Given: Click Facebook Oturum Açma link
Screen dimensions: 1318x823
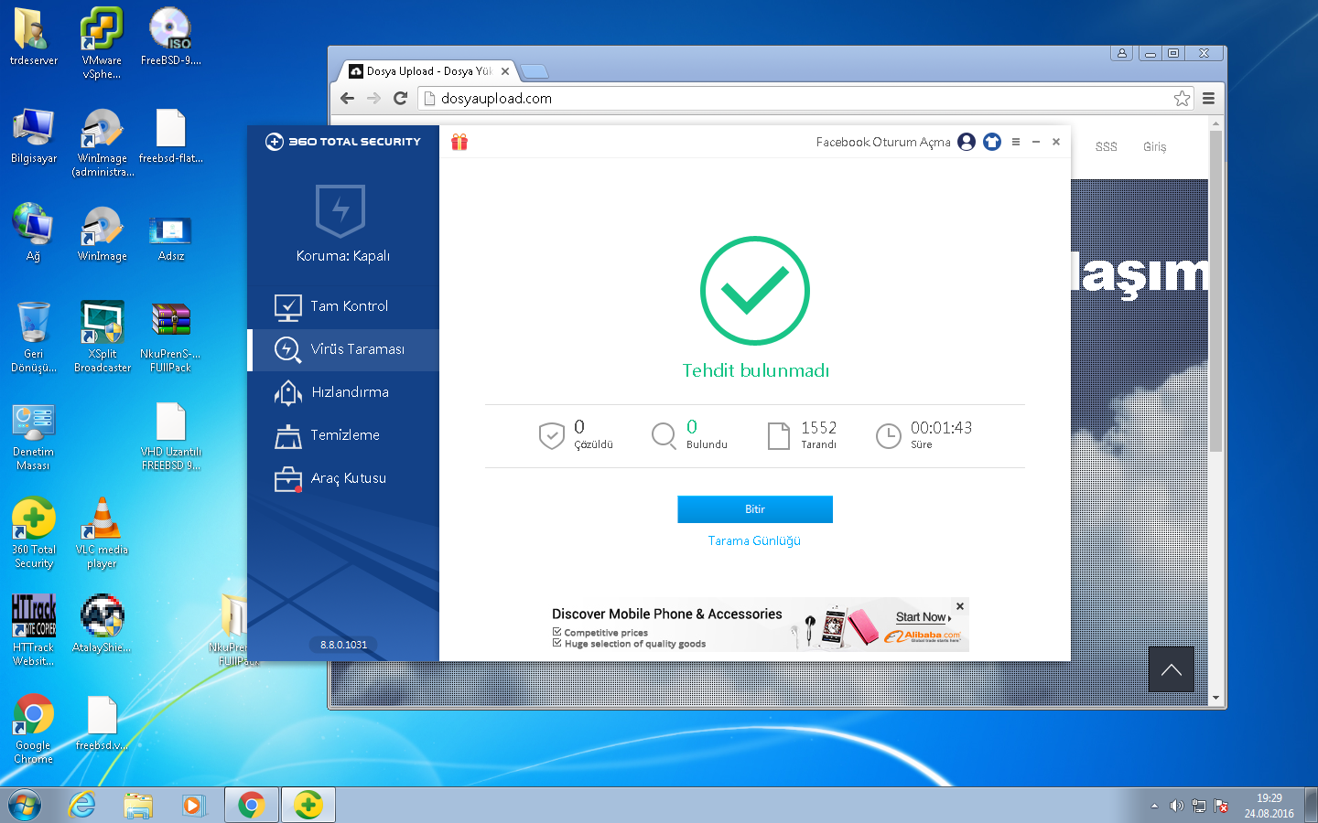Looking at the screenshot, I should pyautogui.click(x=883, y=142).
